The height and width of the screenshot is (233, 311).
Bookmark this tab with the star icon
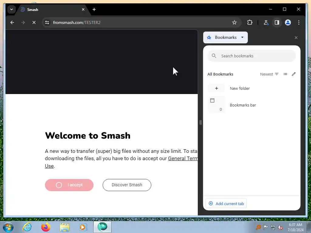pyautogui.click(x=234, y=22)
